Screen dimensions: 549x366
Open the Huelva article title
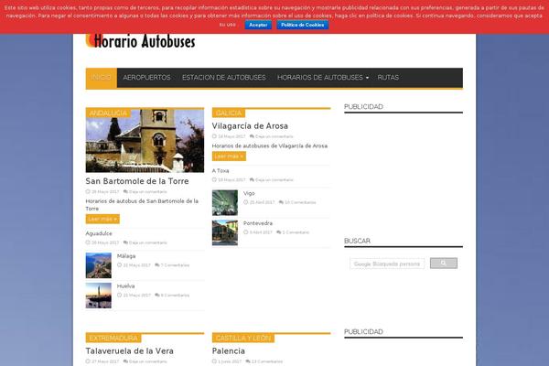click(x=125, y=286)
